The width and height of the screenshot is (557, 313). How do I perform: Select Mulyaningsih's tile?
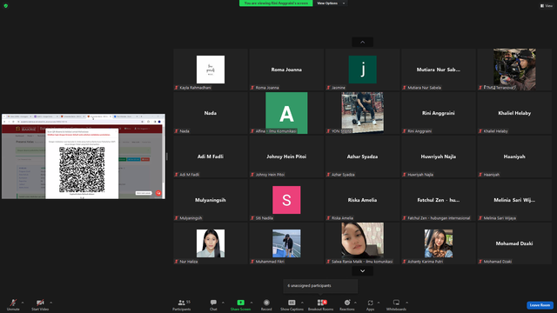click(211, 200)
